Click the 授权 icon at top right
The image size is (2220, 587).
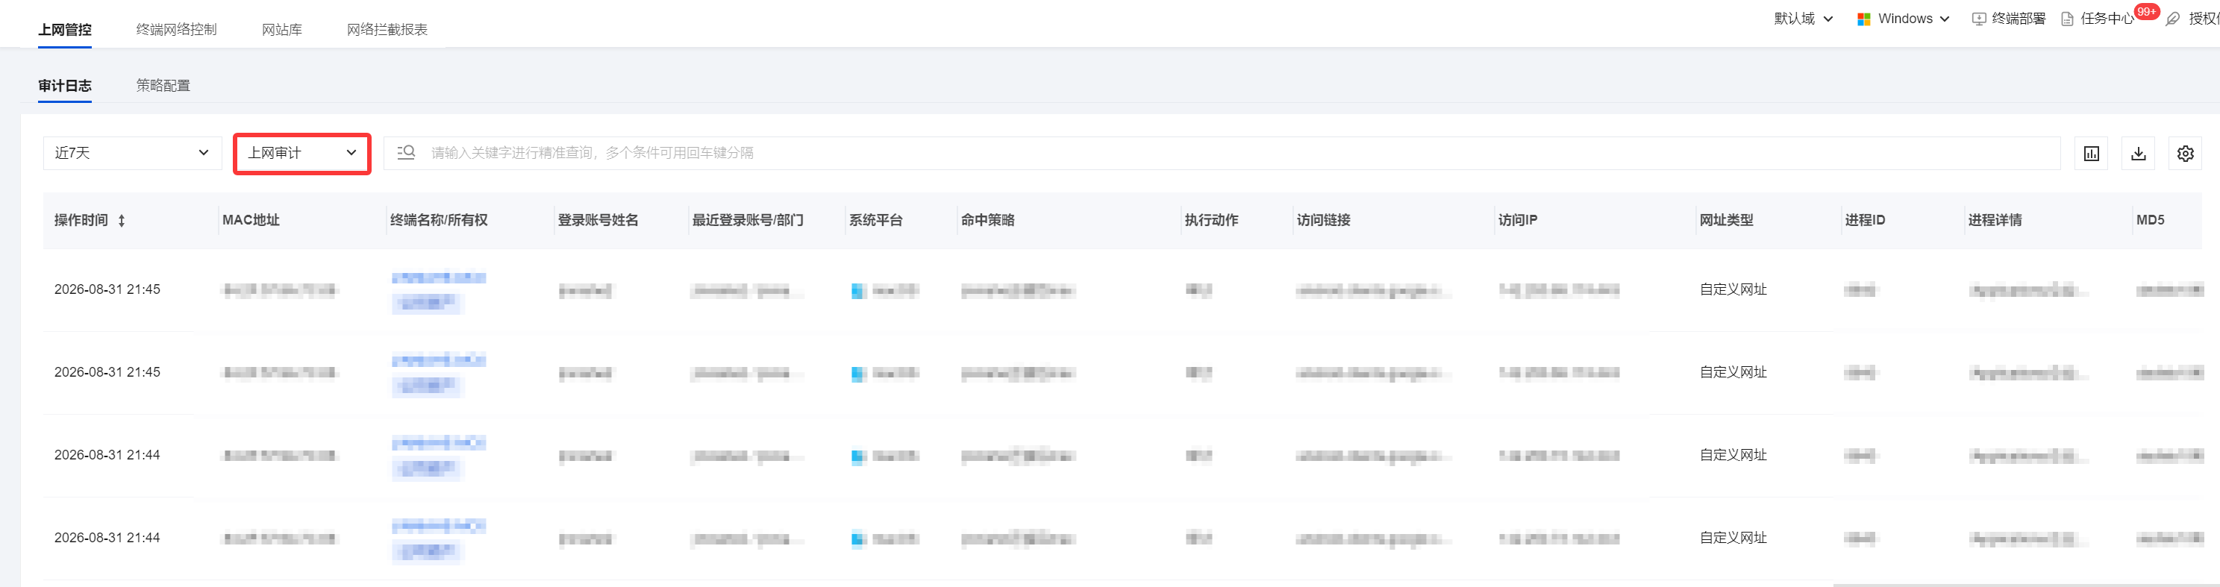(x=2172, y=19)
